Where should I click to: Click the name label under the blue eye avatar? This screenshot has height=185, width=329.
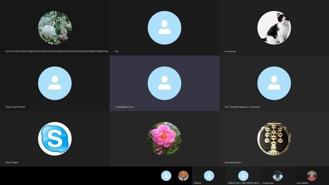coord(268,183)
